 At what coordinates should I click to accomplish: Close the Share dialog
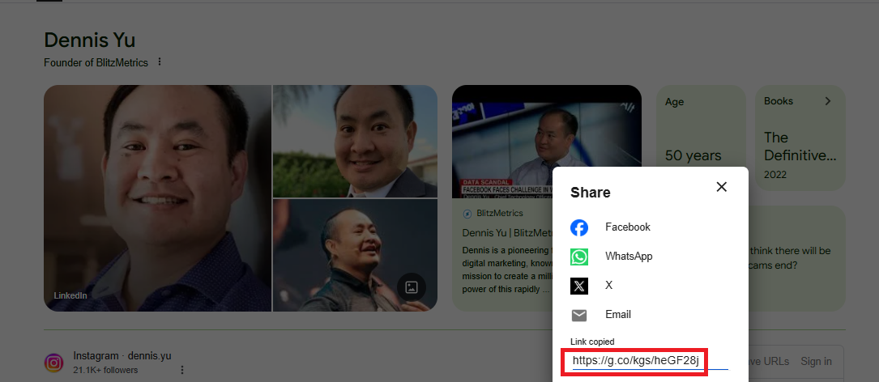722,187
